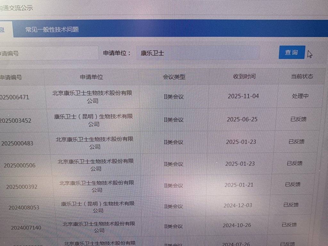This screenshot has width=328, height=246.
Task: Select II类会议 in the 2025-11-04 row
Action: 174,97
